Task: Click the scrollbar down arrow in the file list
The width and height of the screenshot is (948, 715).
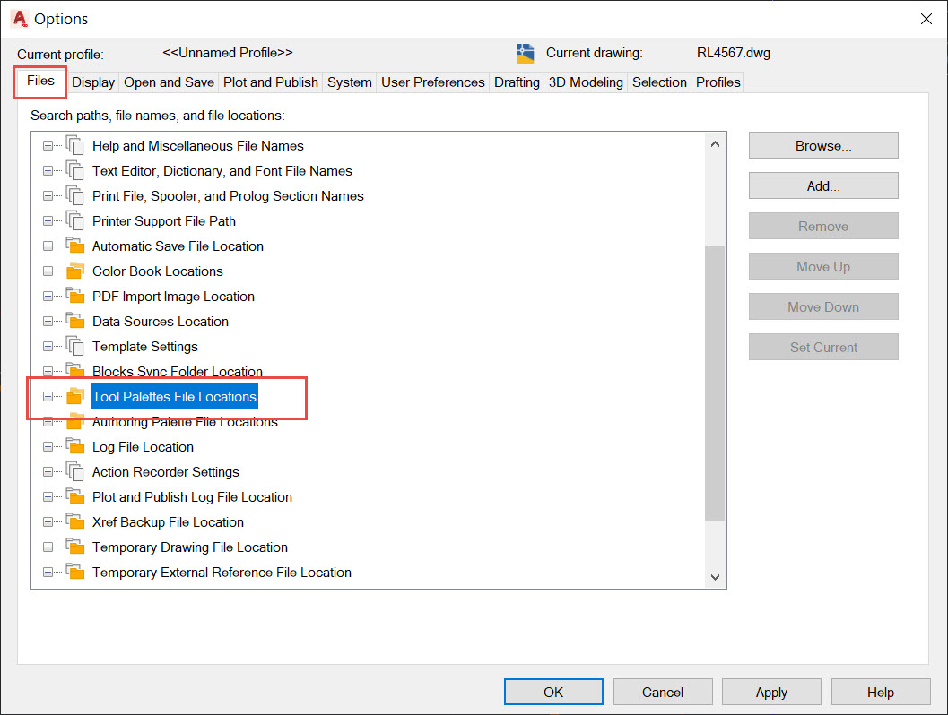Action: coord(715,576)
